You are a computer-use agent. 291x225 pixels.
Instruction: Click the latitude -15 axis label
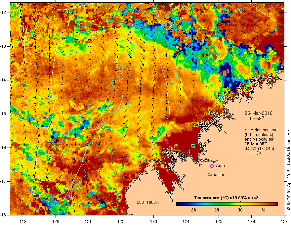pos(3,114)
